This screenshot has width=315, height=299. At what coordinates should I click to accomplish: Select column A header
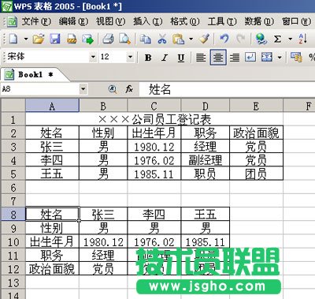pos(52,106)
